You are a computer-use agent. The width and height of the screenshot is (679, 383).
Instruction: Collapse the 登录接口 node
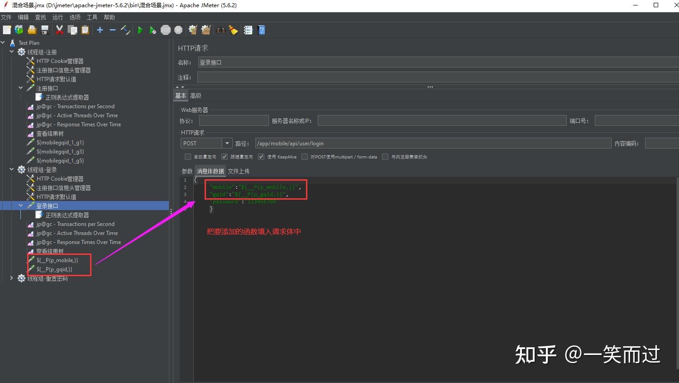tap(21, 206)
